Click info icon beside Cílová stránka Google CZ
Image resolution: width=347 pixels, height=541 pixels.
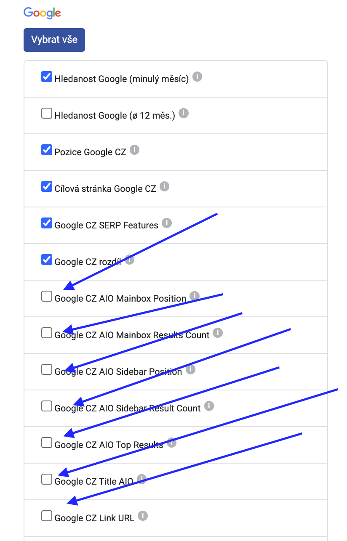pos(164,186)
